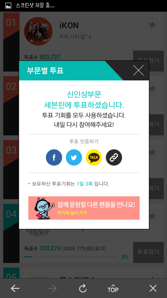
Task: Tap the browser forward arrow
Action: click(x=53, y=289)
